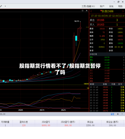The width and height of the screenshot is (125, 139).
Task: Click the 价格 column header in trades list
Action: click(105, 84)
